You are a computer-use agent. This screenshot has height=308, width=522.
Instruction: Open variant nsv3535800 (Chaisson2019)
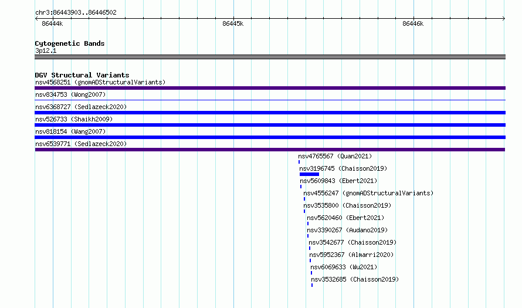(347, 205)
